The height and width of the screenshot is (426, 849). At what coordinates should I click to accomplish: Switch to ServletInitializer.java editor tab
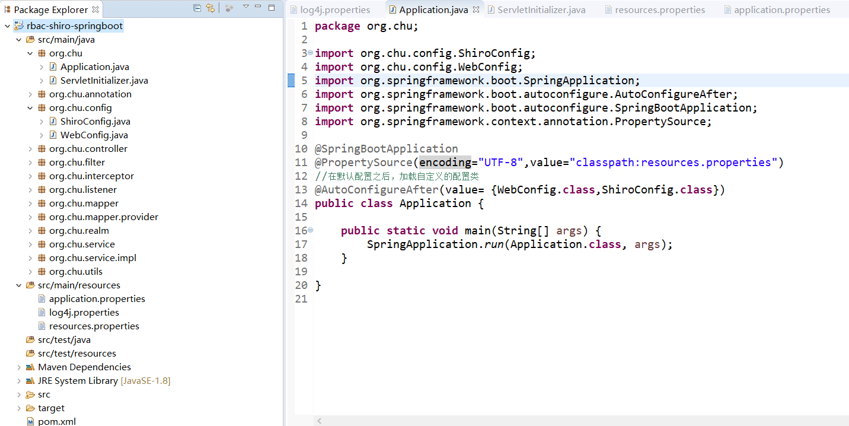[x=537, y=9]
